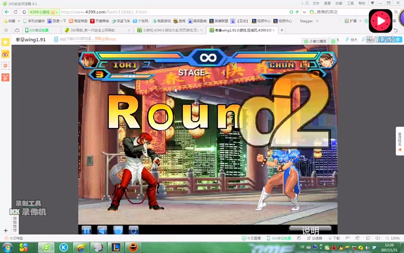Click the 手机上玩4399 link

pyautogui.click(x=105, y=39)
